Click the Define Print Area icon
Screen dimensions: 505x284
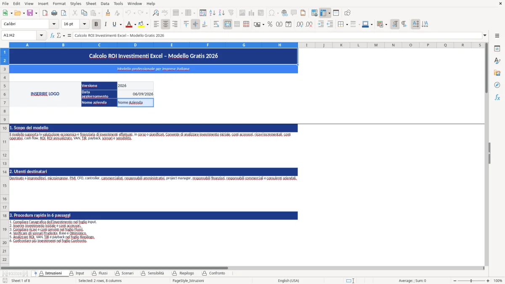[314, 13]
